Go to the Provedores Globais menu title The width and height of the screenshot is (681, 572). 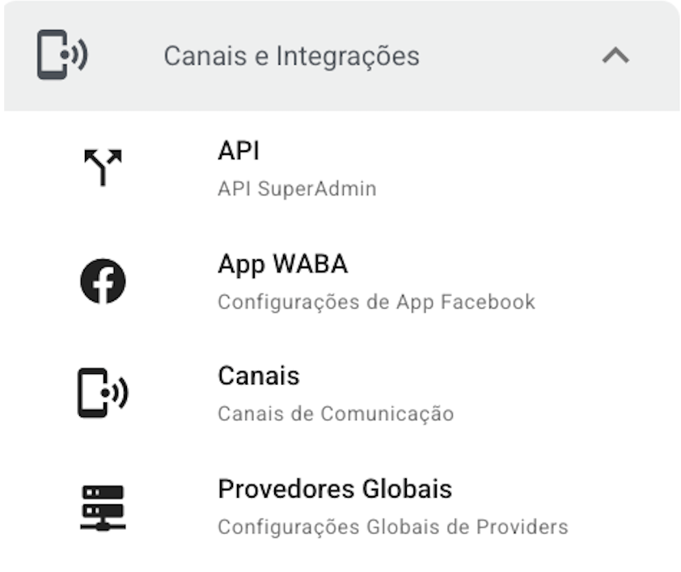tap(334, 490)
